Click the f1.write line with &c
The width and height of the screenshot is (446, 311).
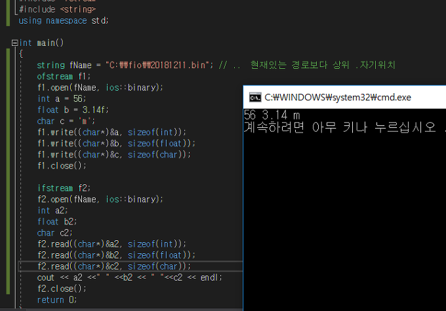114,154
